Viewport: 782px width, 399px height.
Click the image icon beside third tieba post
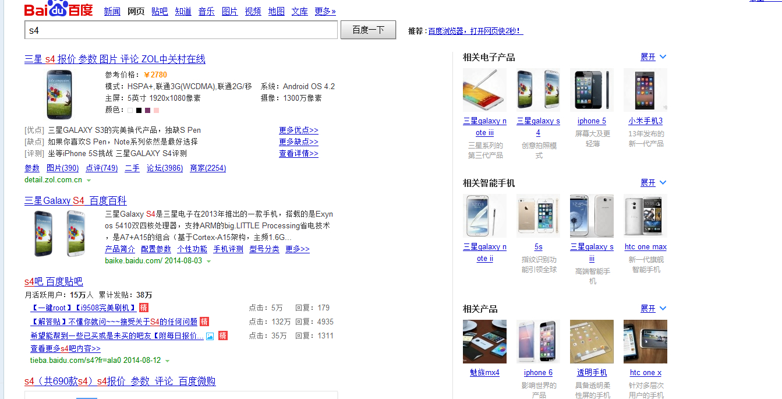click(210, 336)
